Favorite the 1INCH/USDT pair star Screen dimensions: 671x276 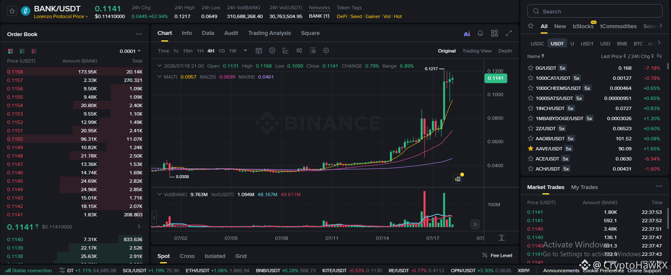click(531, 108)
